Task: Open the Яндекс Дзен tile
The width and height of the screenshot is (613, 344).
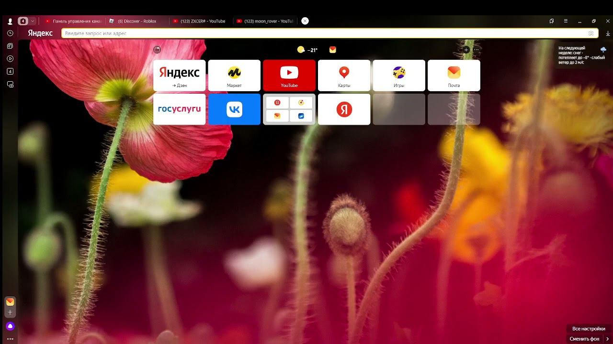Action: (x=180, y=75)
